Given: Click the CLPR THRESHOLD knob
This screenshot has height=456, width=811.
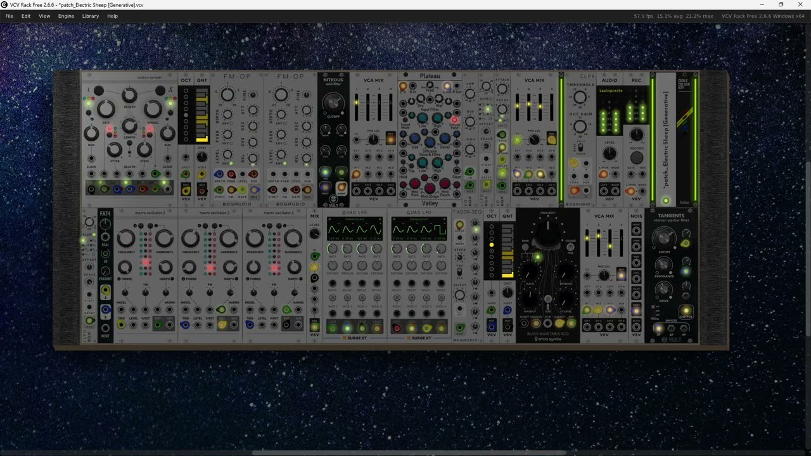Looking at the screenshot, I should pos(580,98).
